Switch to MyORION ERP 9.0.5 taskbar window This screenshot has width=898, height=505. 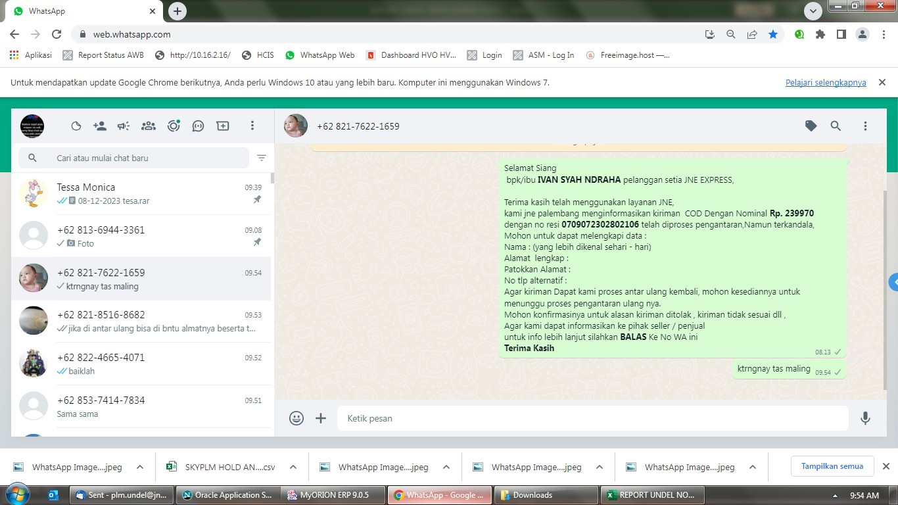click(333, 495)
